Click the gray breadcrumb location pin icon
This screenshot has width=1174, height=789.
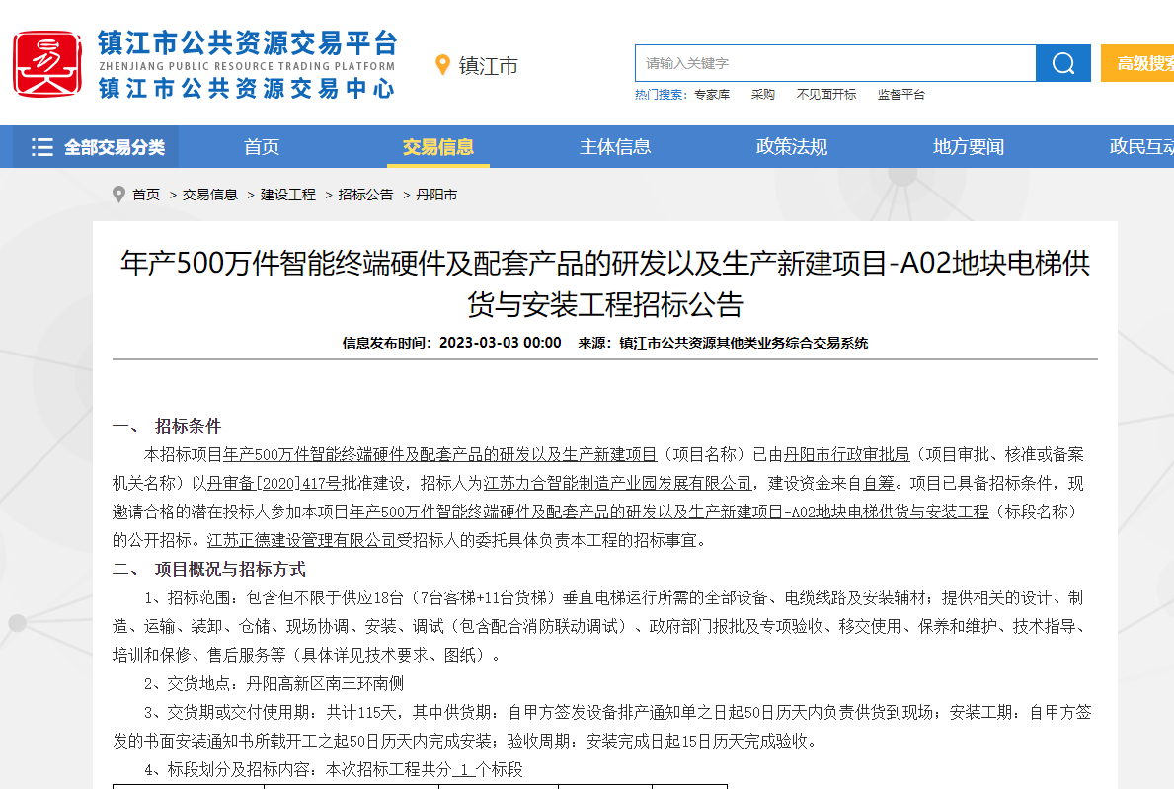[x=119, y=195]
